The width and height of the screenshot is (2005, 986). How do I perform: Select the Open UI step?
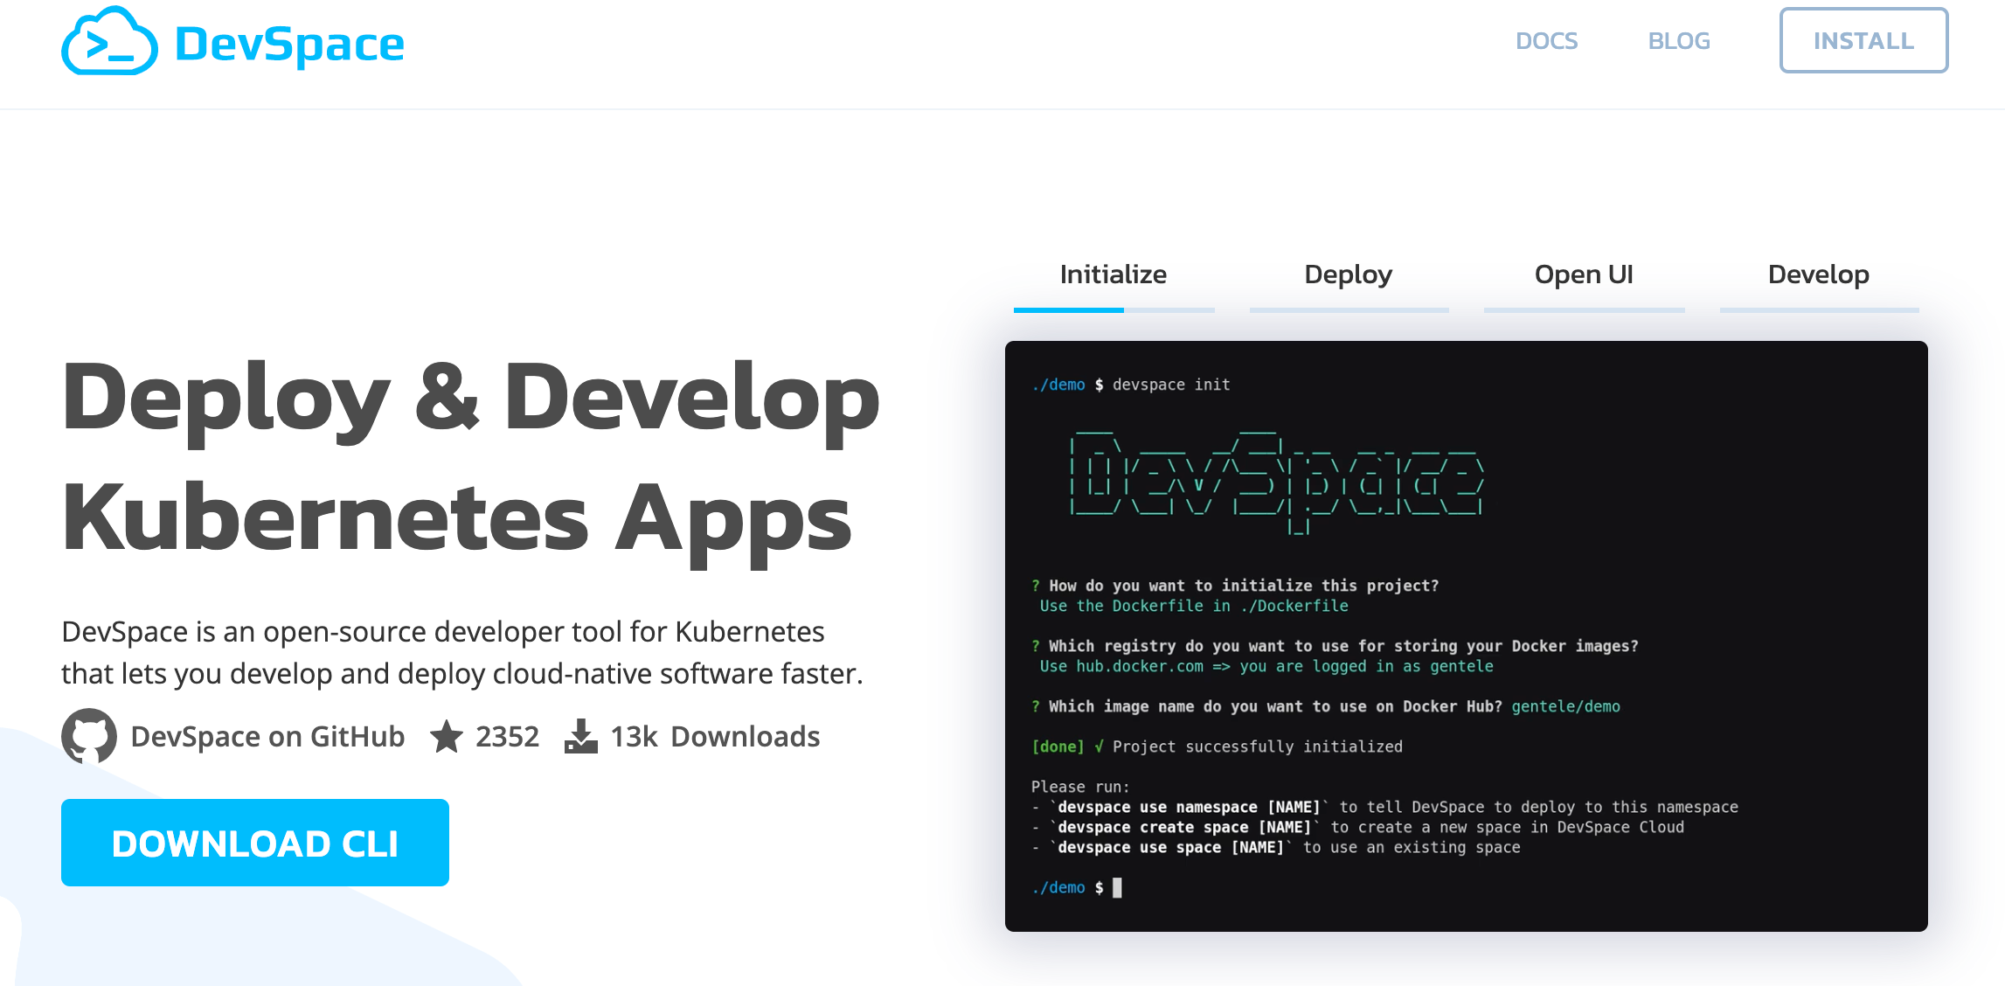[x=1584, y=274]
